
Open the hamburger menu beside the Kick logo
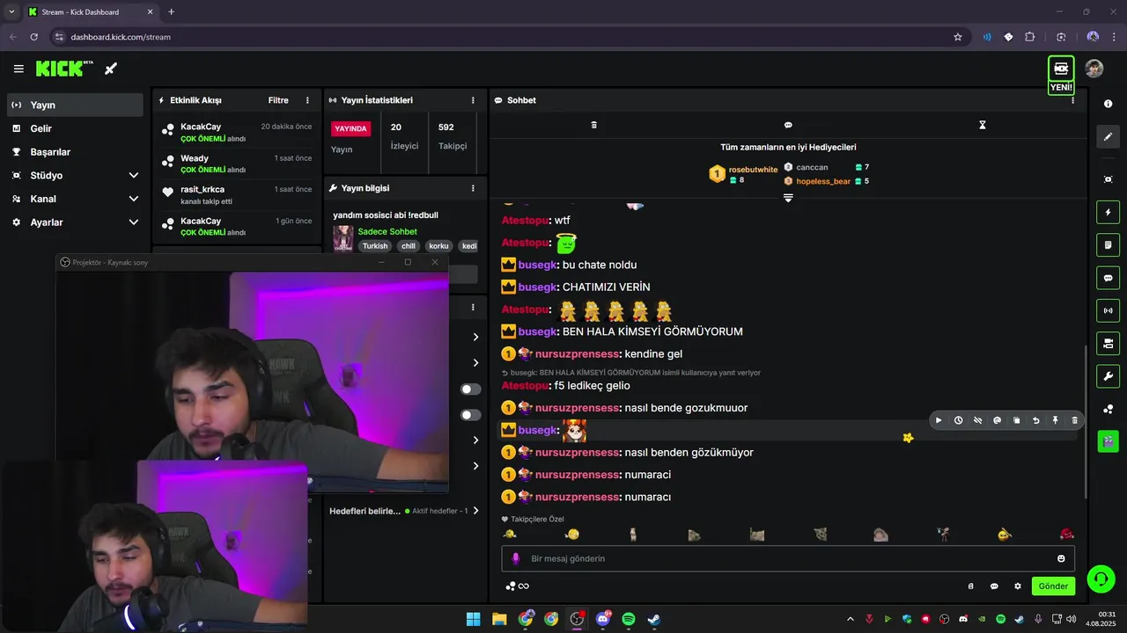18,69
